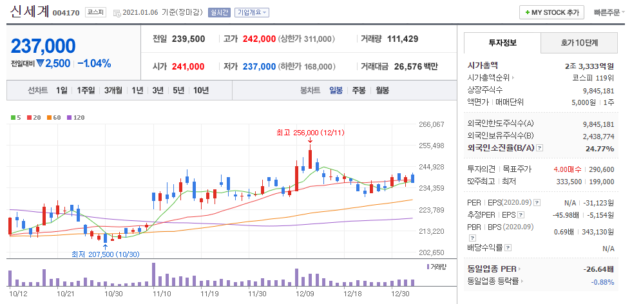Switch to the 투자정보 tab
The width and height of the screenshot is (632, 304).
click(503, 43)
